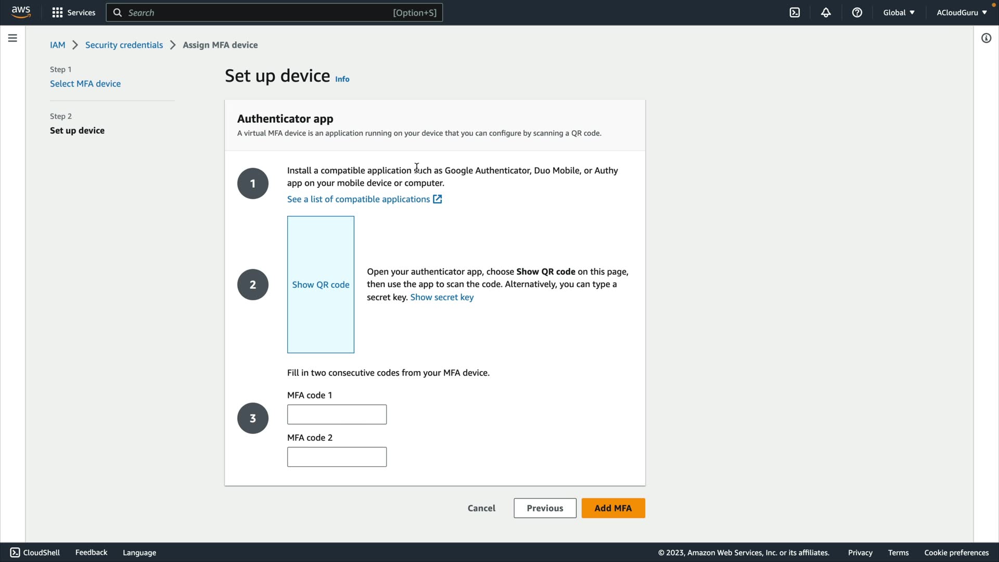Viewport: 999px width, 562px height.
Task: Focus the MFA code 1 field
Action: [x=337, y=414]
